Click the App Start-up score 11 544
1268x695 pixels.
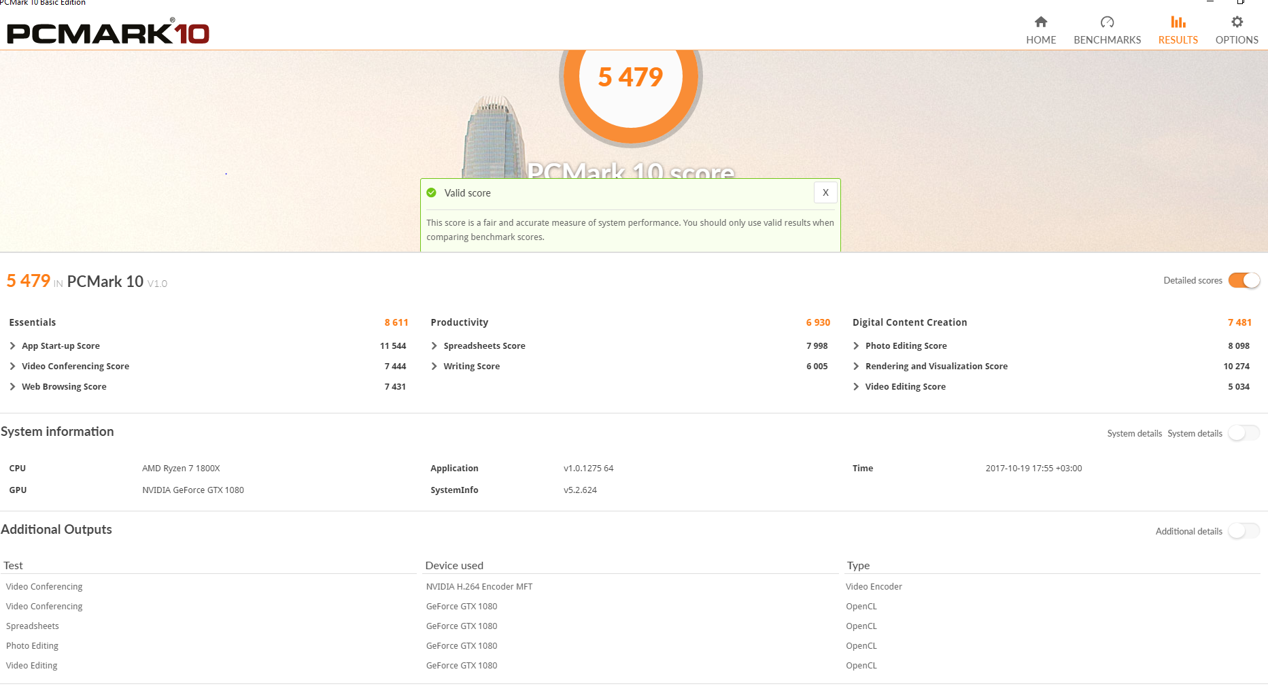[393, 346]
